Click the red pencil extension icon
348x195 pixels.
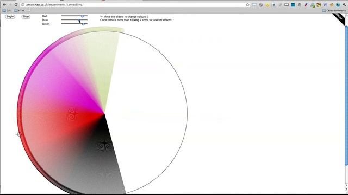pos(306,5)
